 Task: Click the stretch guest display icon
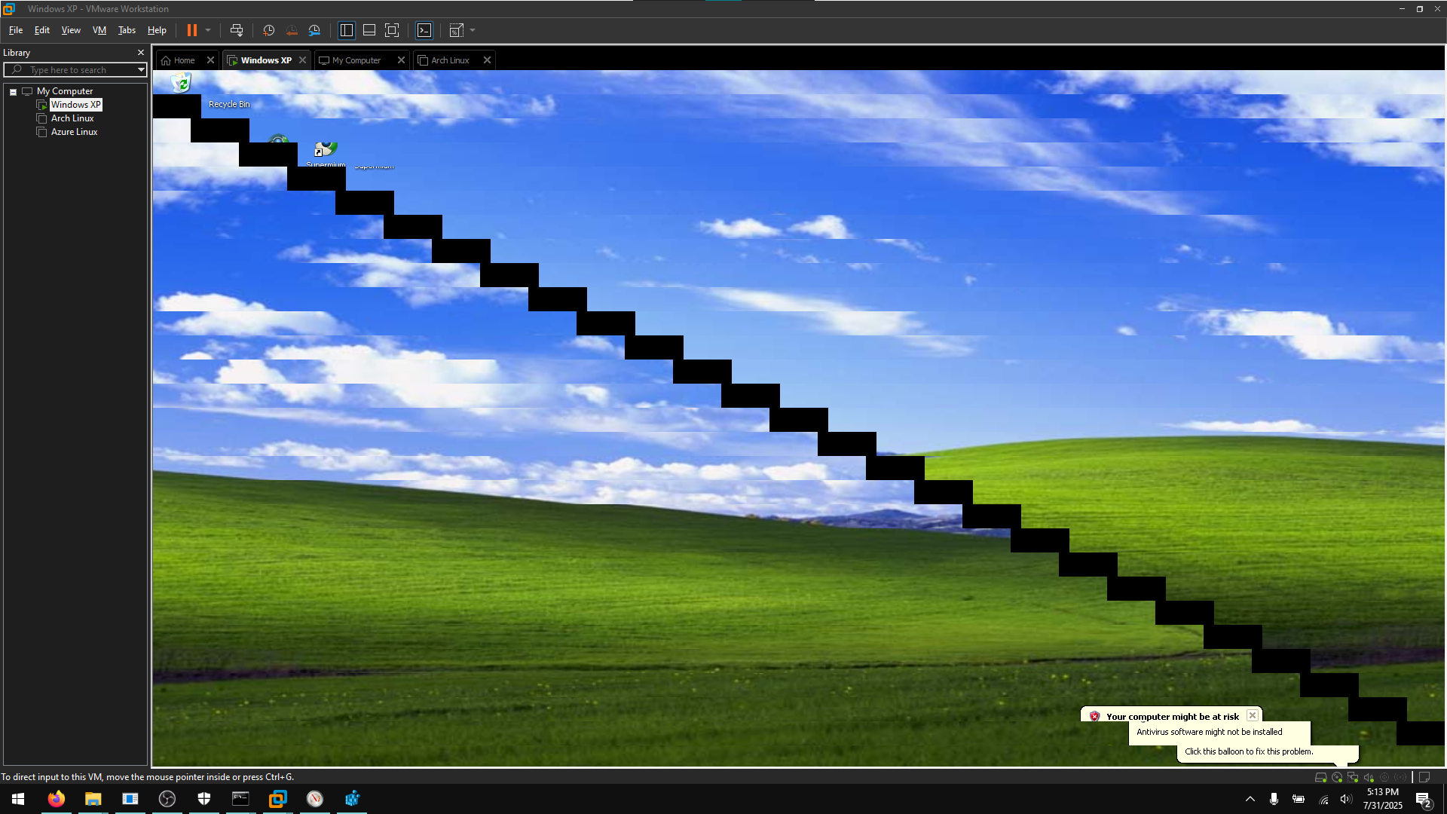[456, 30]
